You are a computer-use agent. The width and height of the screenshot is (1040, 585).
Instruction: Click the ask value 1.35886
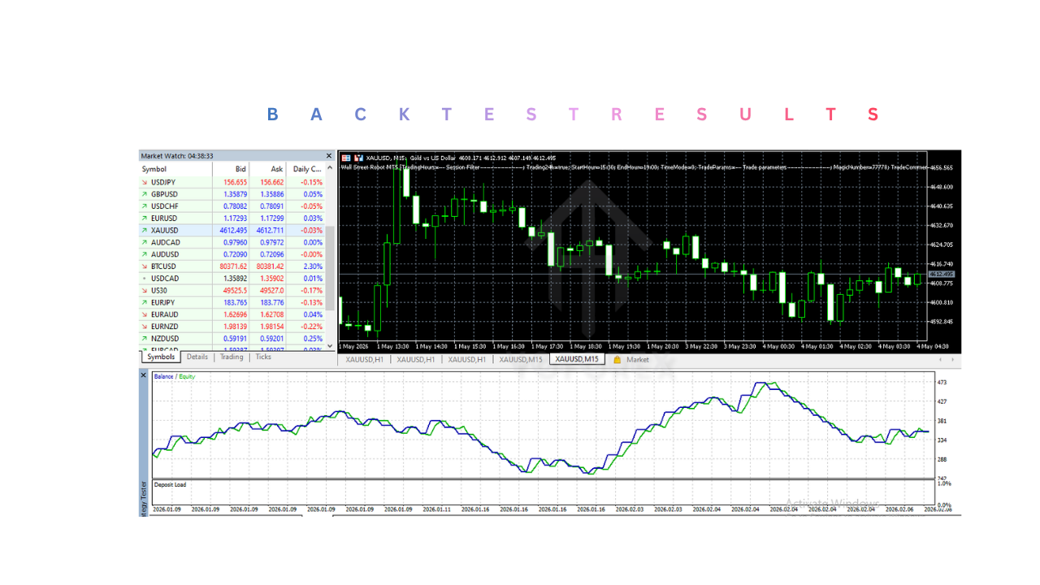271,194
